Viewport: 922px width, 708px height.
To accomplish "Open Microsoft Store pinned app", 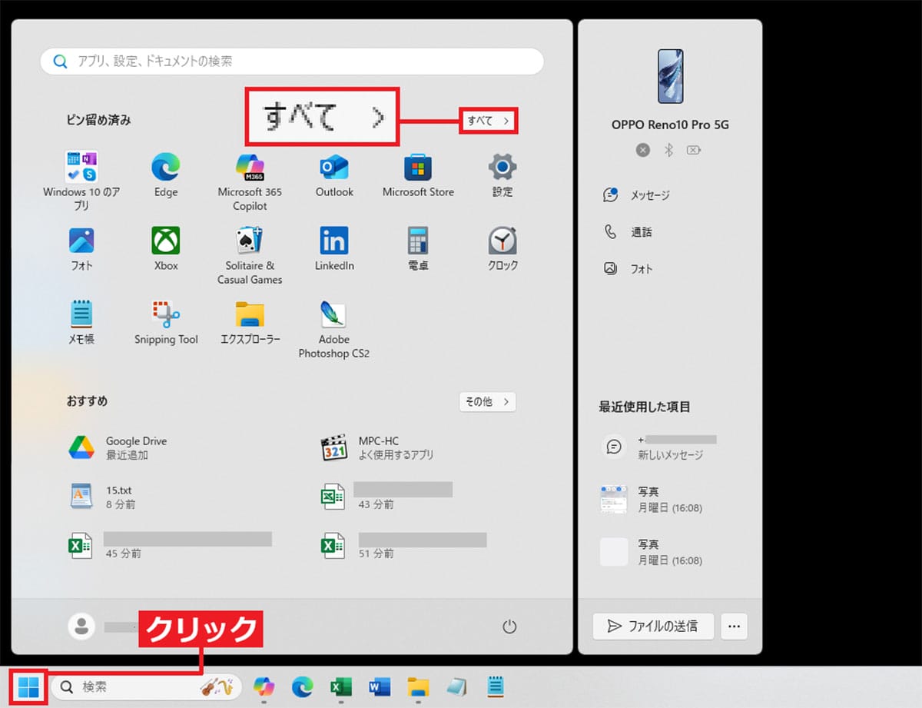I will [418, 166].
